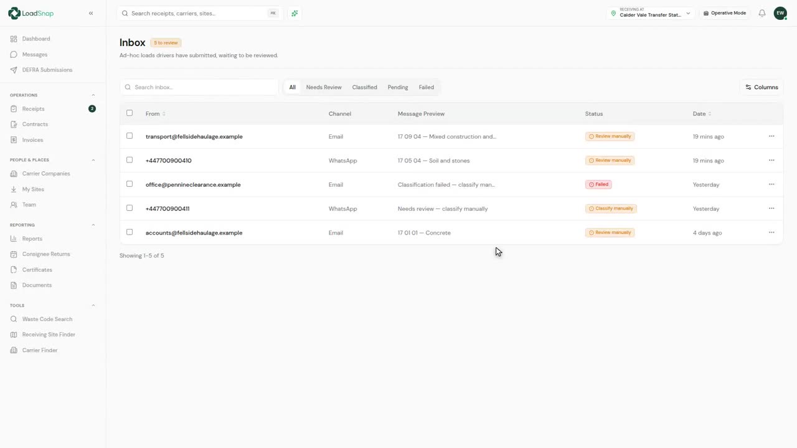Collapse the Tools sidebar section
The image size is (797, 448).
pos(93,306)
